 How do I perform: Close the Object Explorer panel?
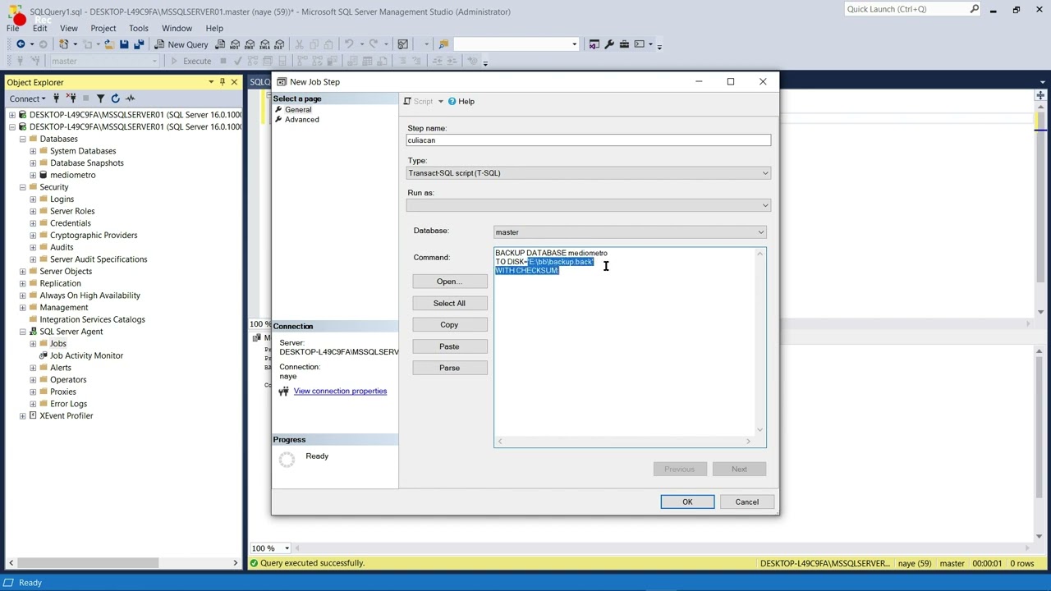(234, 82)
